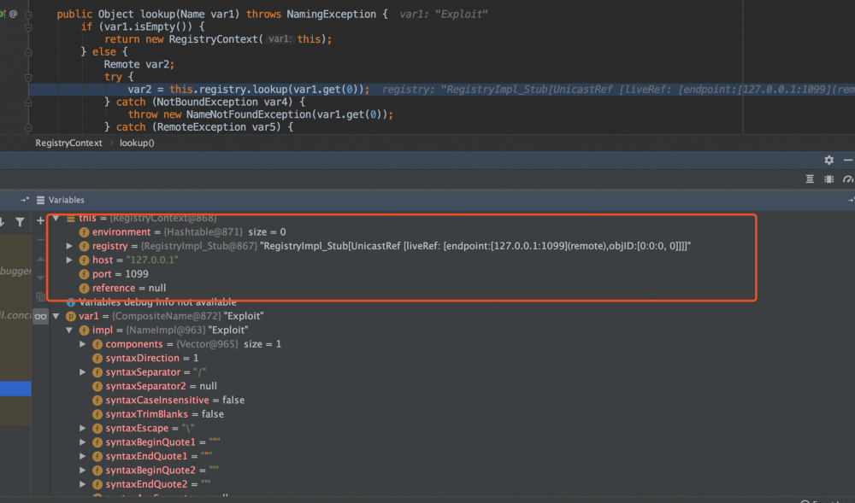Viewport: 855px width, 503px height.
Task: Click lookup() in the breadcrumb bar
Action: point(137,143)
